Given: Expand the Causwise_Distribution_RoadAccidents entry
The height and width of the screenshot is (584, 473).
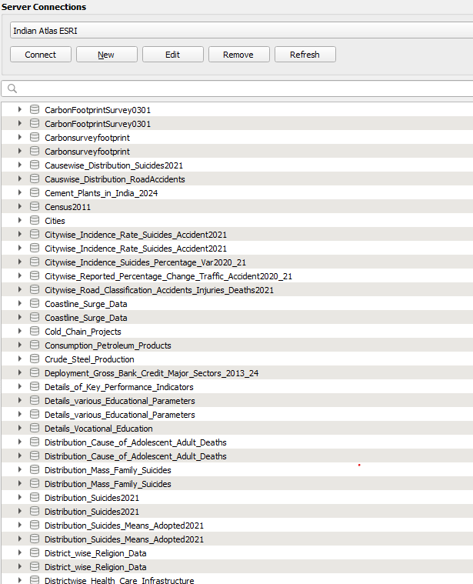Looking at the screenshot, I should coord(20,179).
